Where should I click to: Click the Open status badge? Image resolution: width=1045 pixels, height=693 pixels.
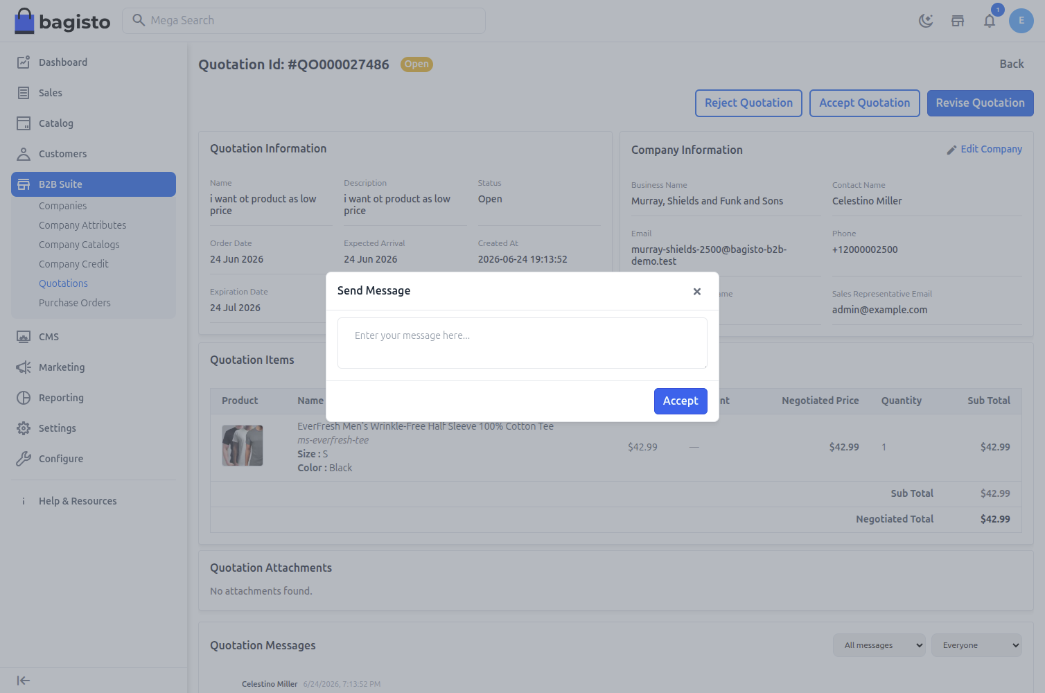(416, 64)
